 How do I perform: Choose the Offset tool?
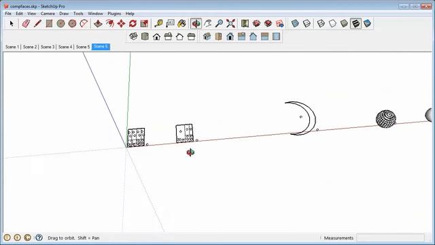tap(109, 24)
